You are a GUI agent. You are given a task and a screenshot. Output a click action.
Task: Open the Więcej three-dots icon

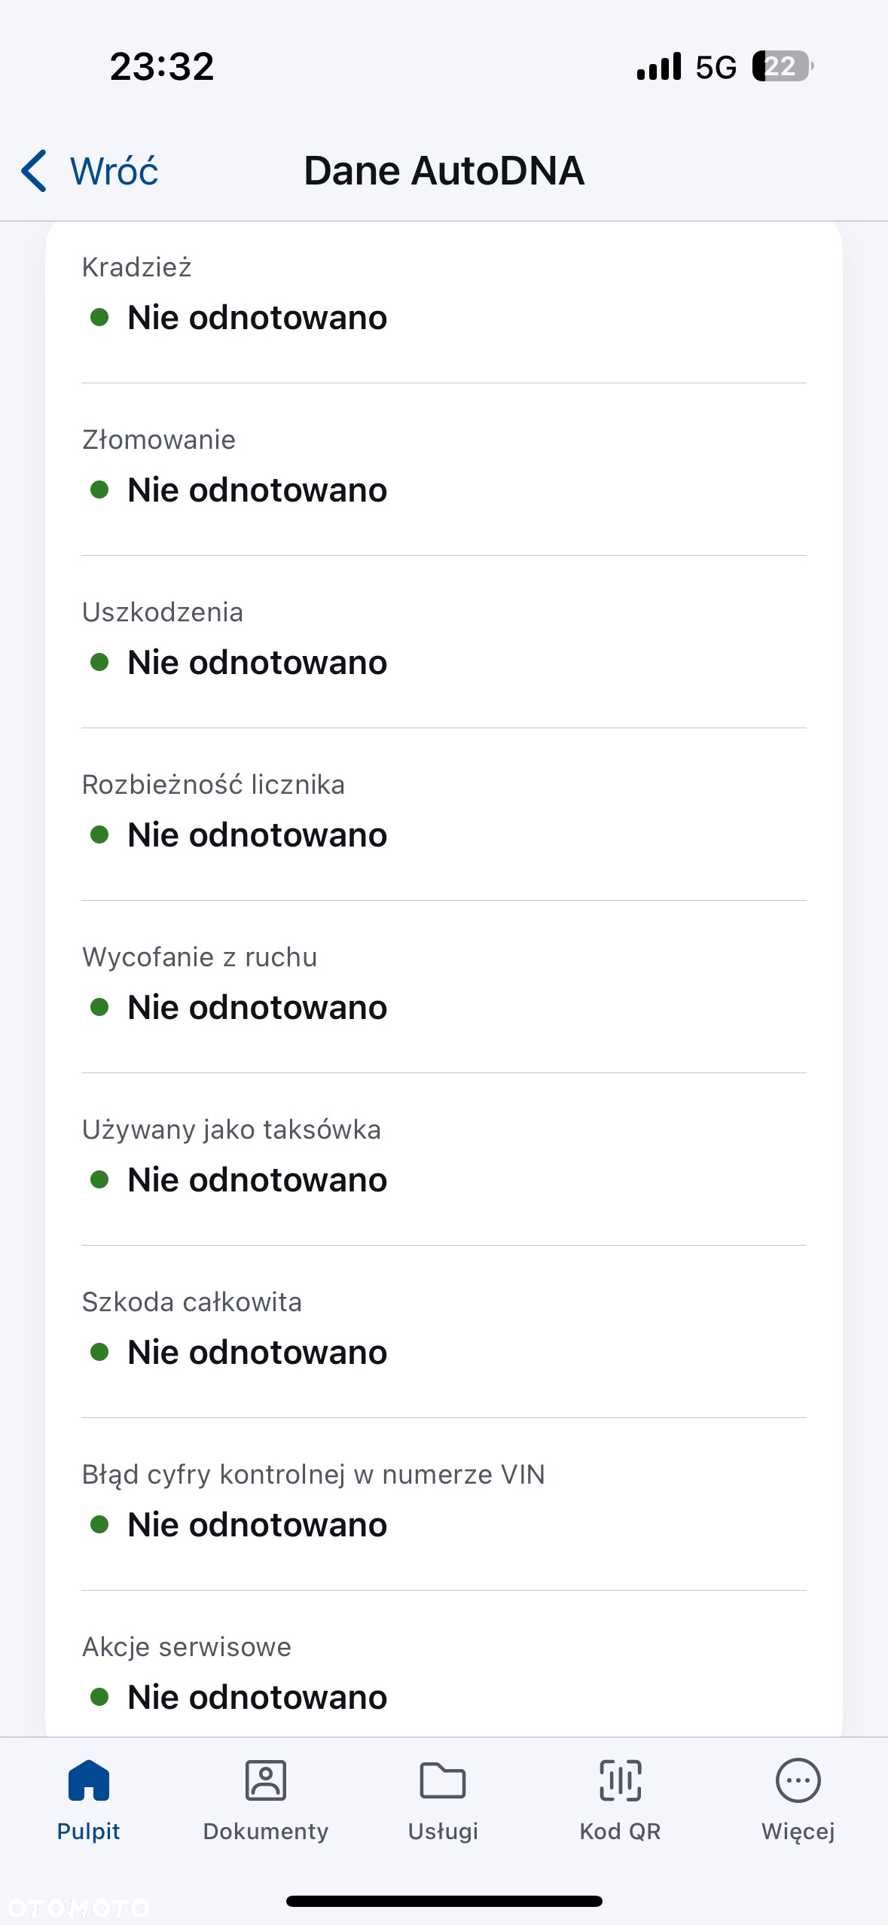click(x=798, y=1780)
